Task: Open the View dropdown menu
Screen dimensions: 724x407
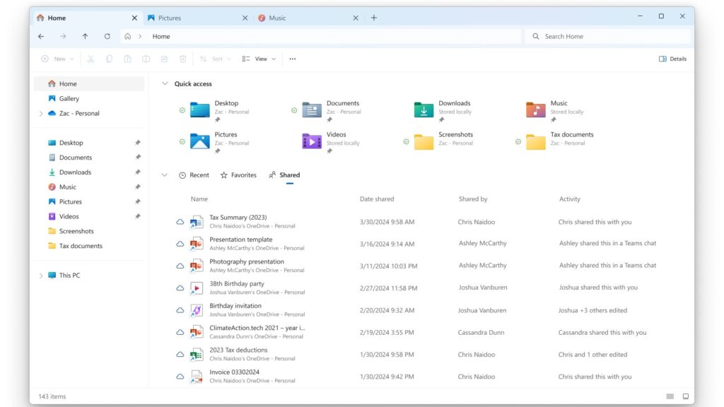Action: point(259,59)
